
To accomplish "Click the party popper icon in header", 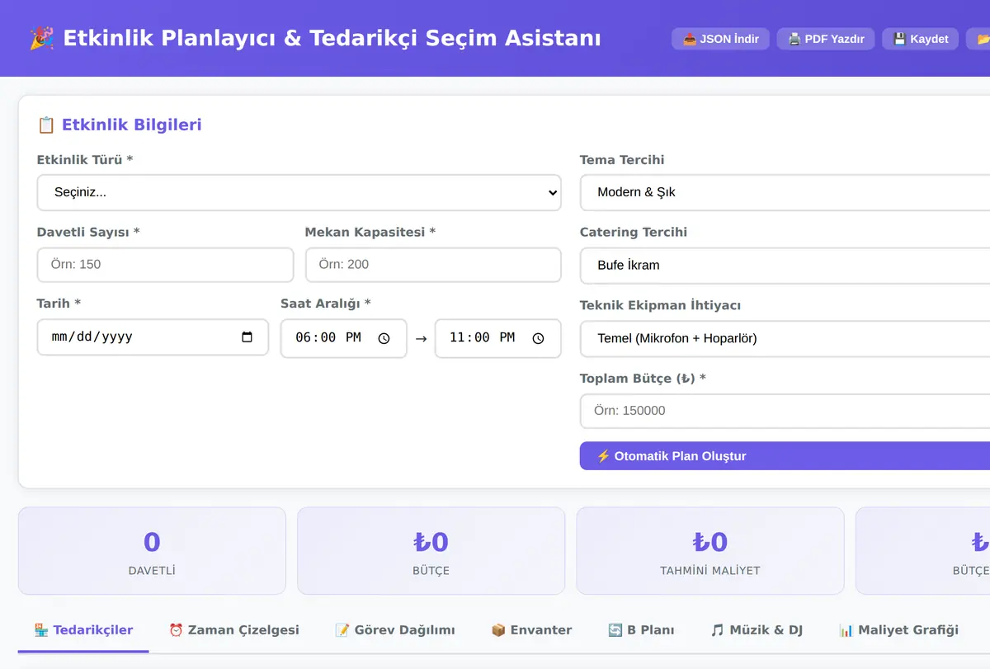I will (42, 38).
